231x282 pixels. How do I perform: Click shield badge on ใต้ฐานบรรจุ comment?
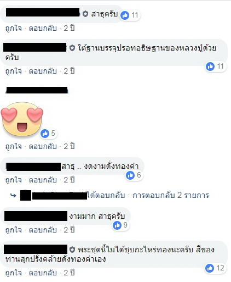coord(72,48)
